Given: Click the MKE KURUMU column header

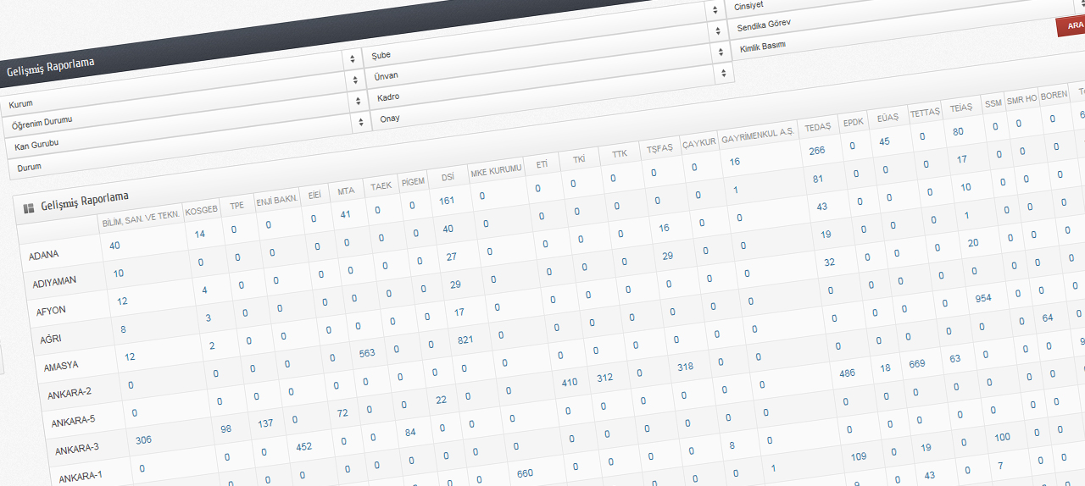Looking at the screenshot, I should tap(496, 170).
